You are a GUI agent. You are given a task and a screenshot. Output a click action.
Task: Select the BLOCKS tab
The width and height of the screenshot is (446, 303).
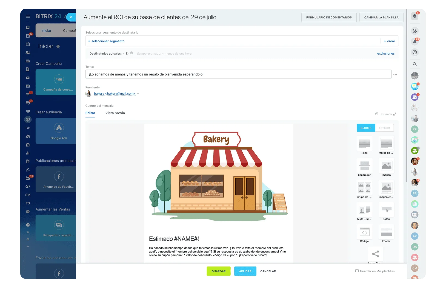coord(366,128)
